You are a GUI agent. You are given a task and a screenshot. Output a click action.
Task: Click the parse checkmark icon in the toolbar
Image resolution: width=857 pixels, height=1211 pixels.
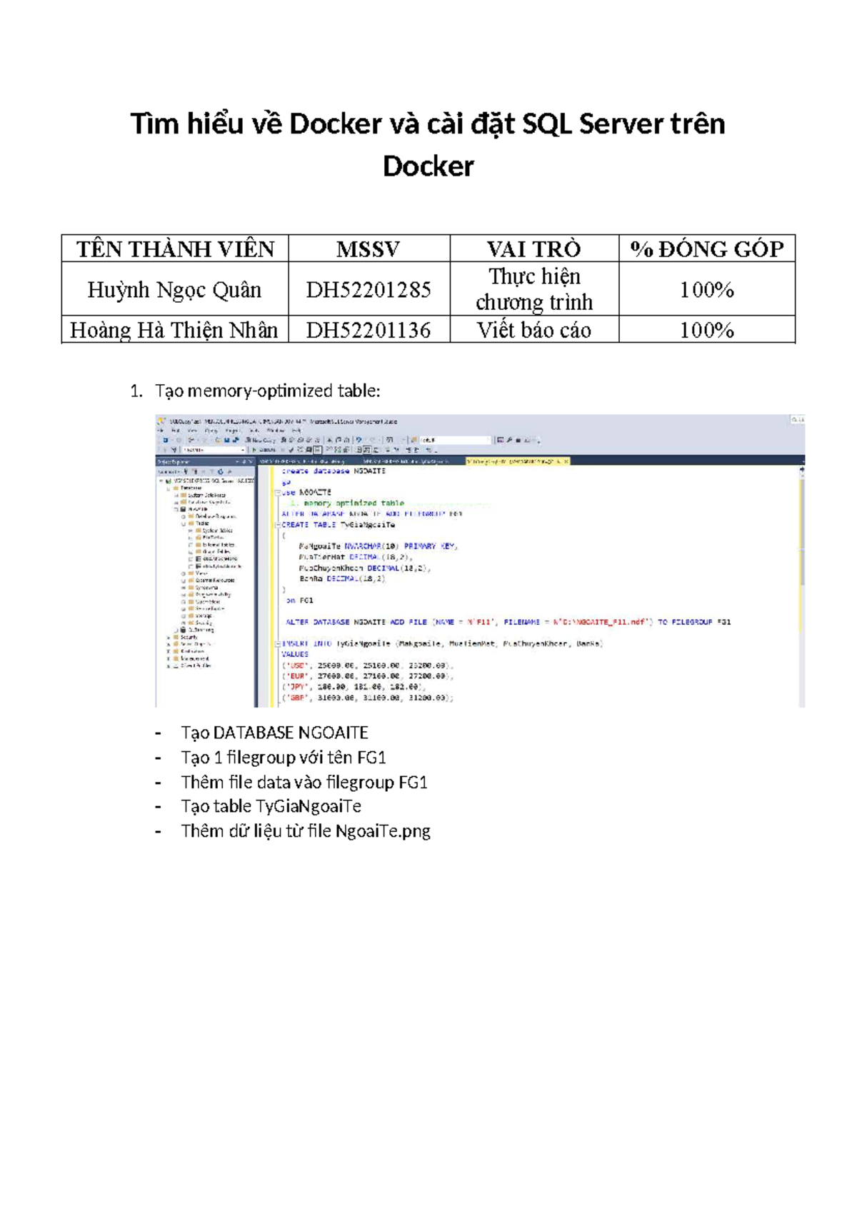point(291,450)
